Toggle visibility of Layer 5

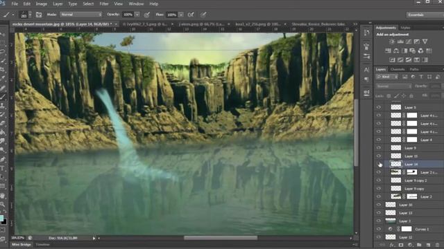[x=379, y=107]
